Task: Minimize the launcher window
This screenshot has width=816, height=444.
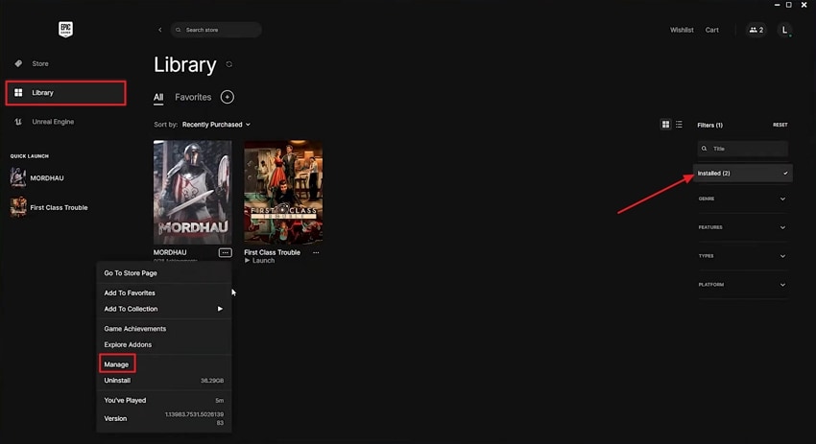Action: pos(777,5)
